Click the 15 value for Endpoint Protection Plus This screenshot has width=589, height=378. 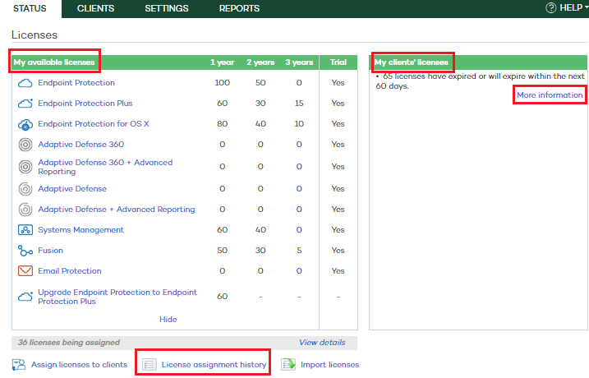coord(299,104)
